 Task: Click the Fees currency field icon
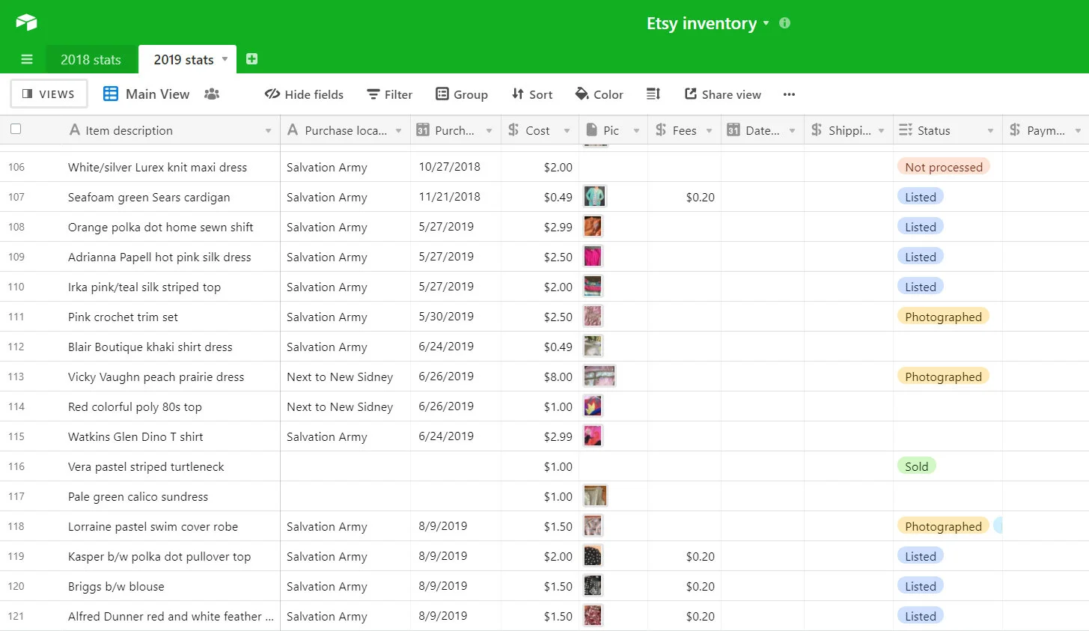661,130
